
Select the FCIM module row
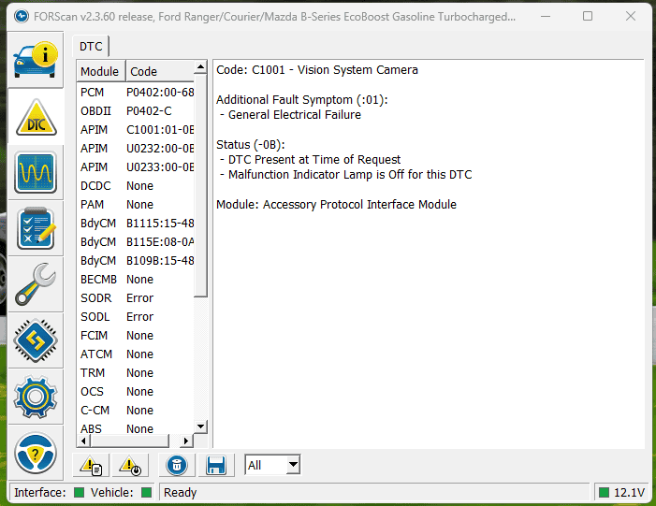[x=136, y=336]
